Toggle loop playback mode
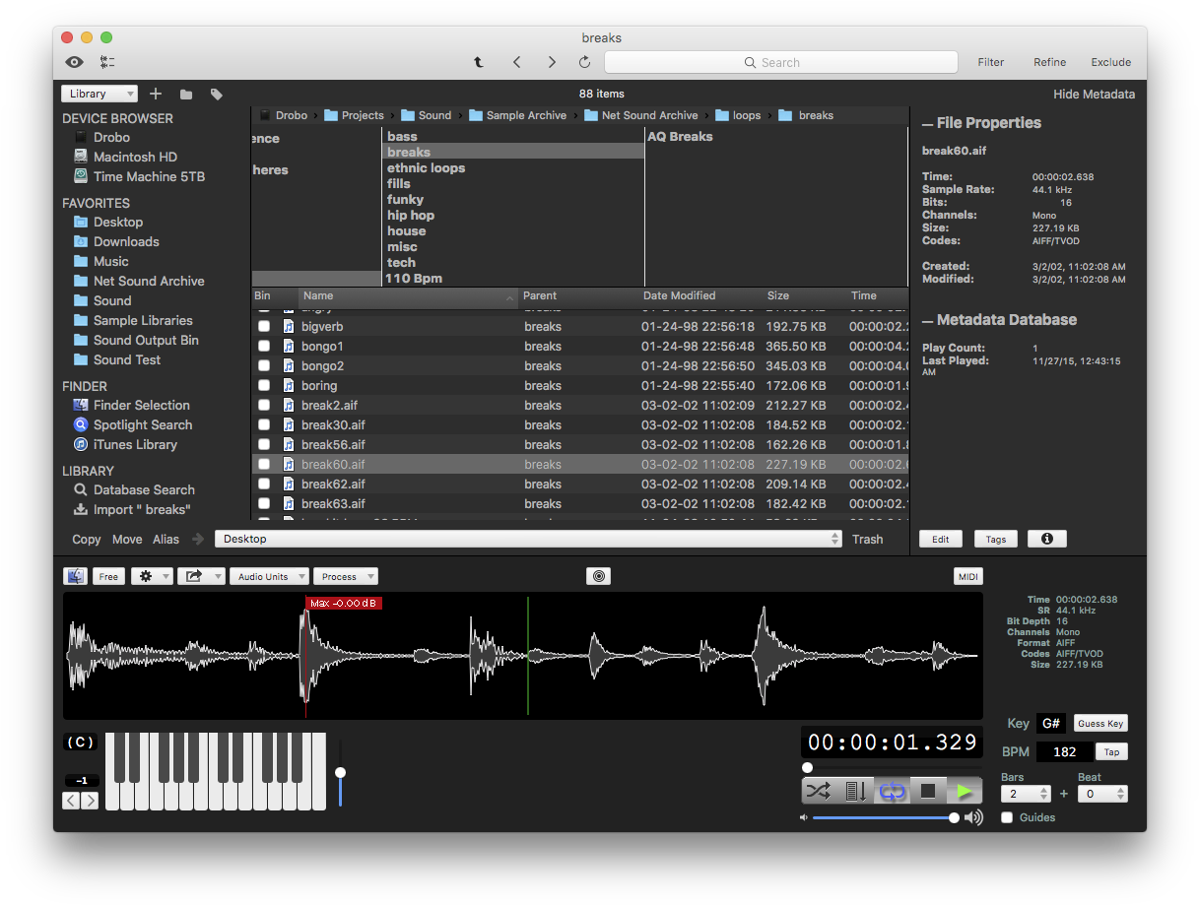Viewport: 1199px width, 905px height. pyautogui.click(x=892, y=790)
